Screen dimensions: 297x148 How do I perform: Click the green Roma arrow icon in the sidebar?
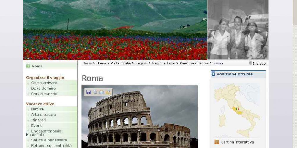(28, 66)
